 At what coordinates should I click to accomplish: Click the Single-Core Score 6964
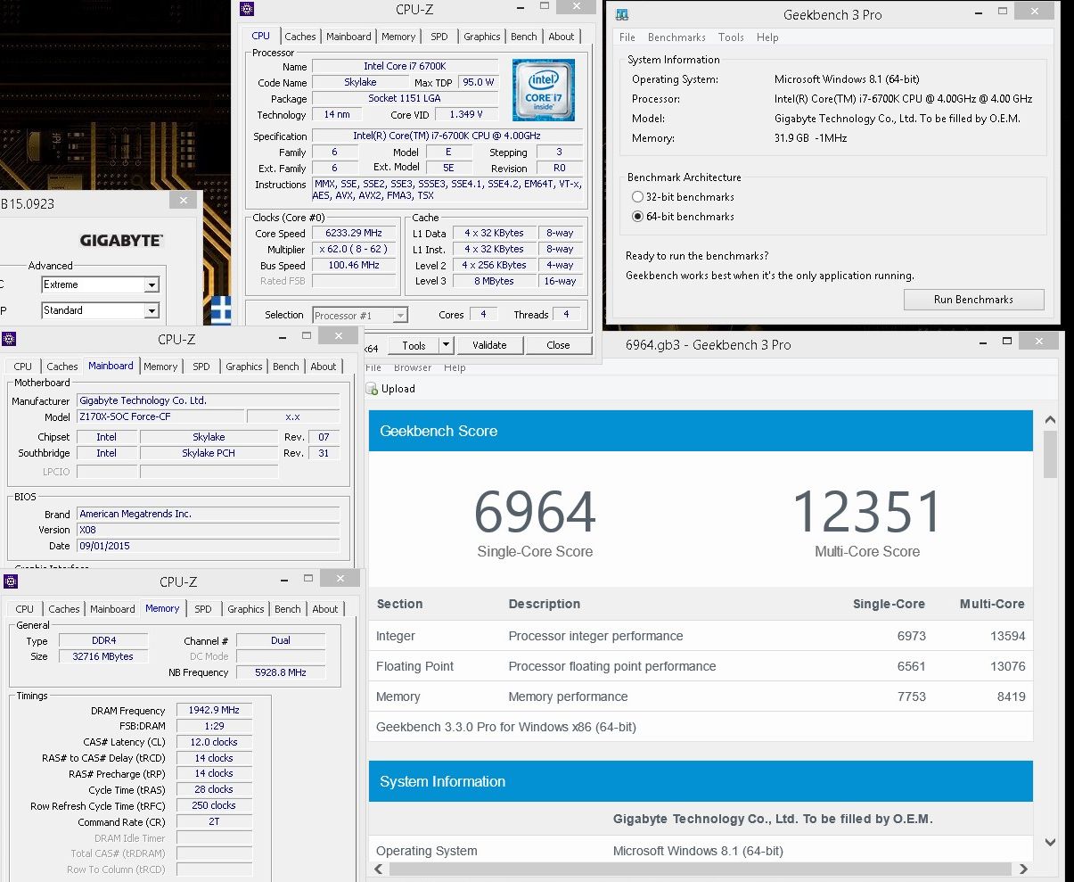coord(535,512)
